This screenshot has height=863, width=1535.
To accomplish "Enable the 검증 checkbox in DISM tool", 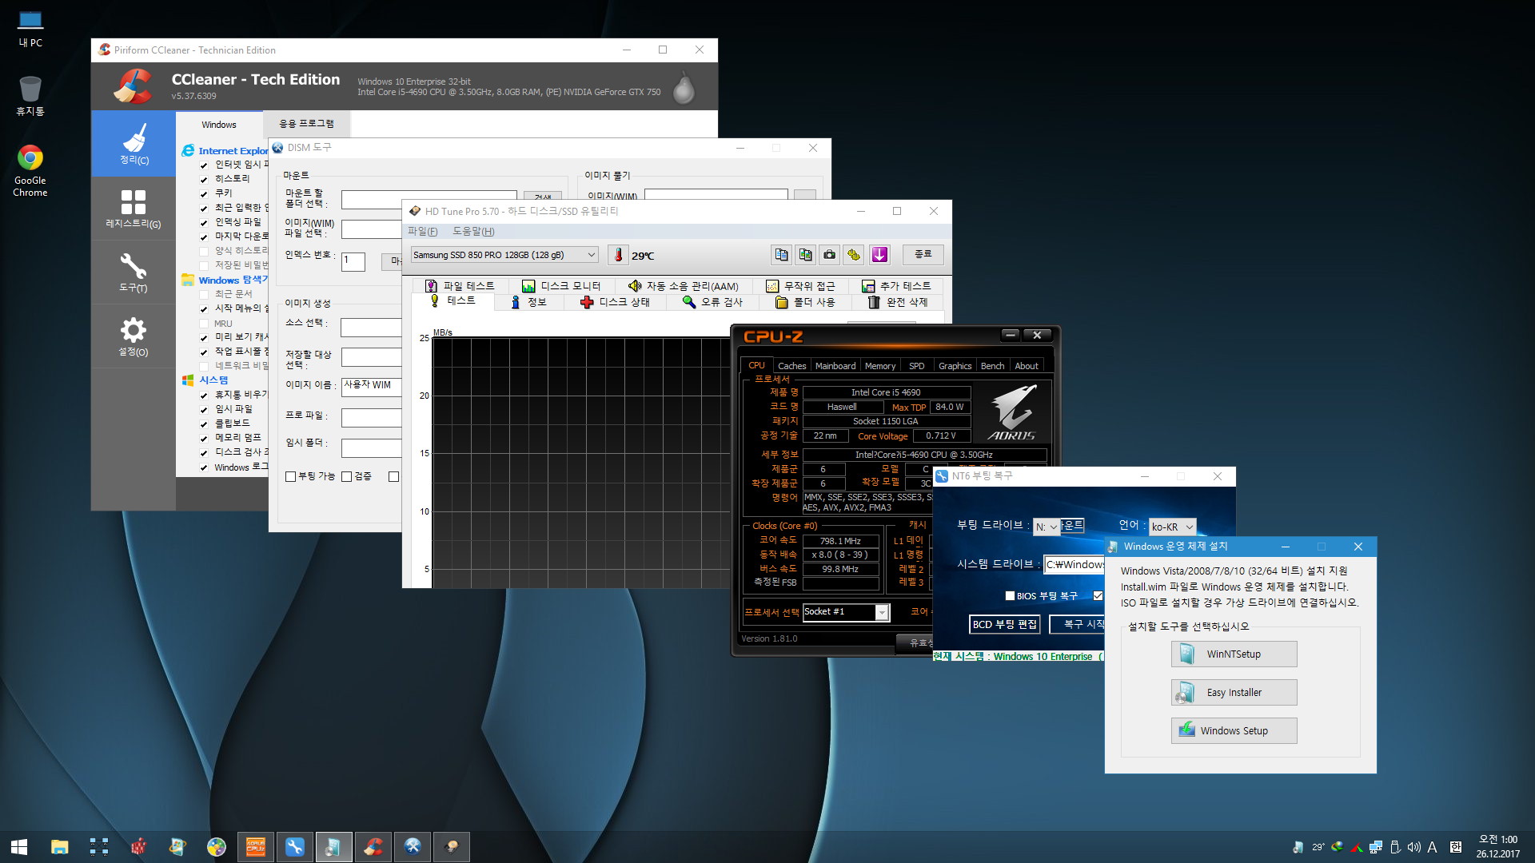I will (x=346, y=476).
